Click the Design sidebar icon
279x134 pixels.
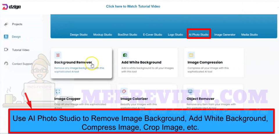pyautogui.click(x=6, y=37)
